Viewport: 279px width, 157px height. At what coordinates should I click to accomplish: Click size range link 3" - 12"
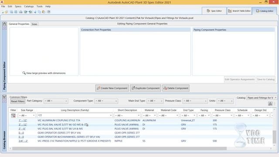(23, 125)
